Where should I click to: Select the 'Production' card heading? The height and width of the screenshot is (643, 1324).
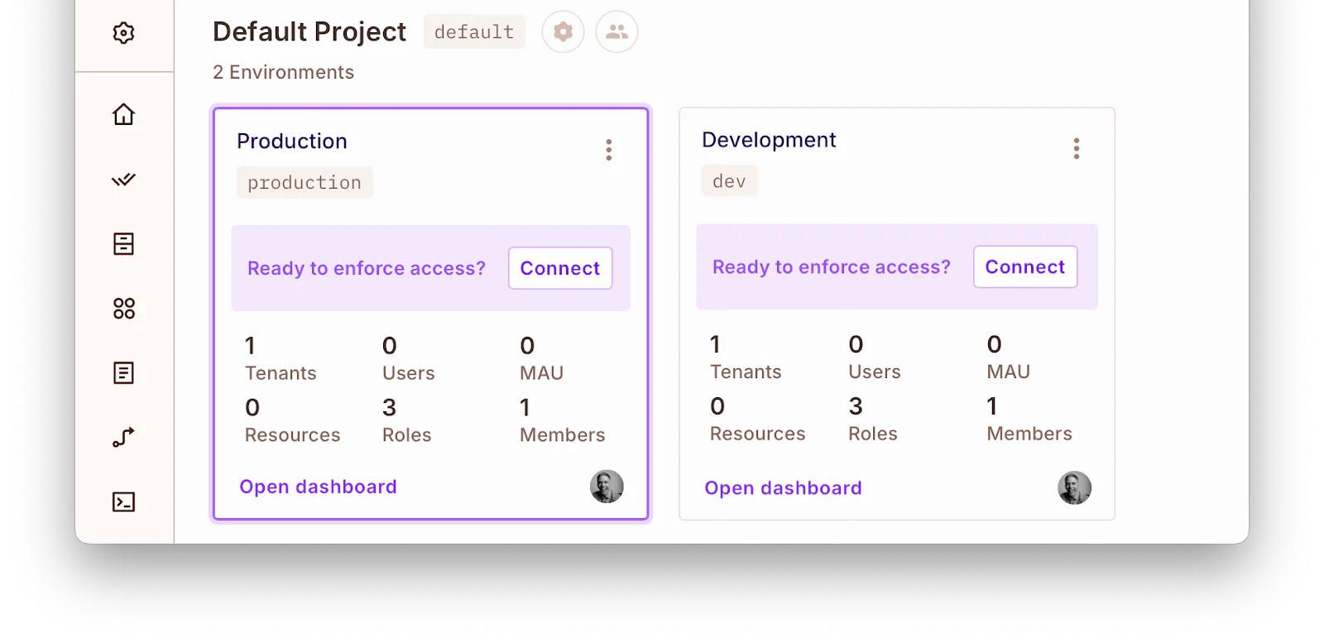[292, 142]
